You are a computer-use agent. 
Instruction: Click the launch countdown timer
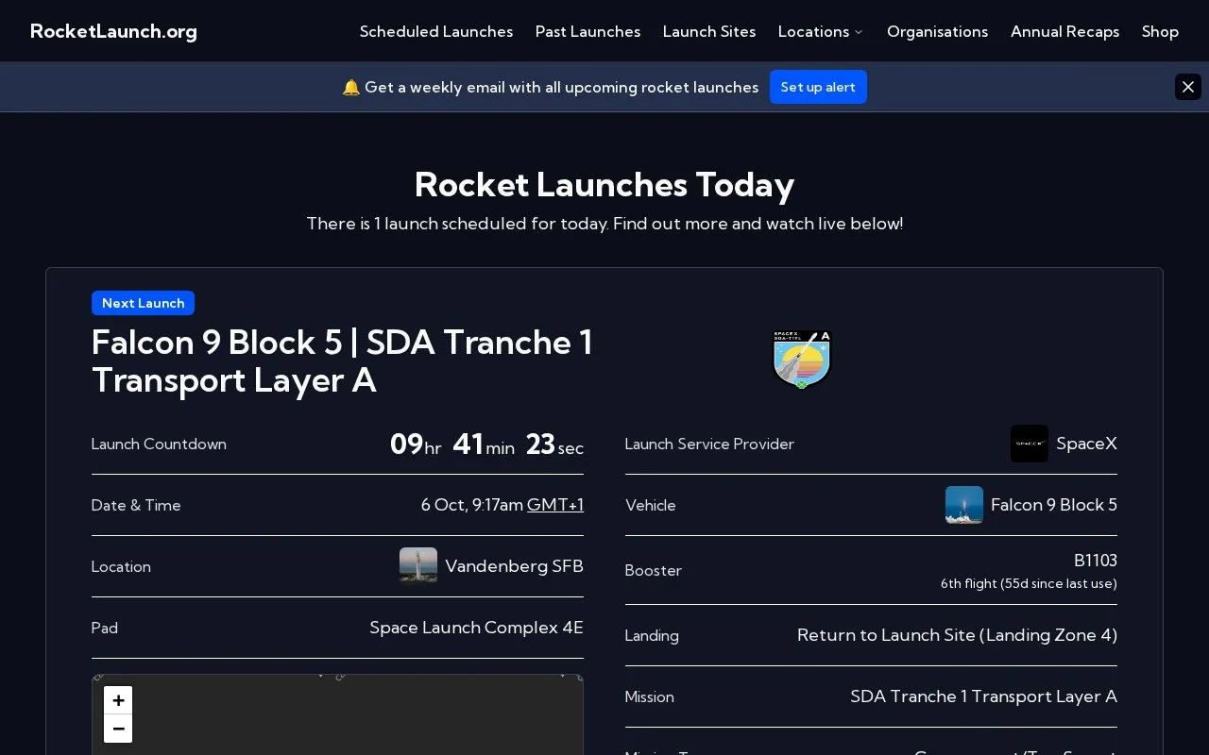tap(486, 444)
